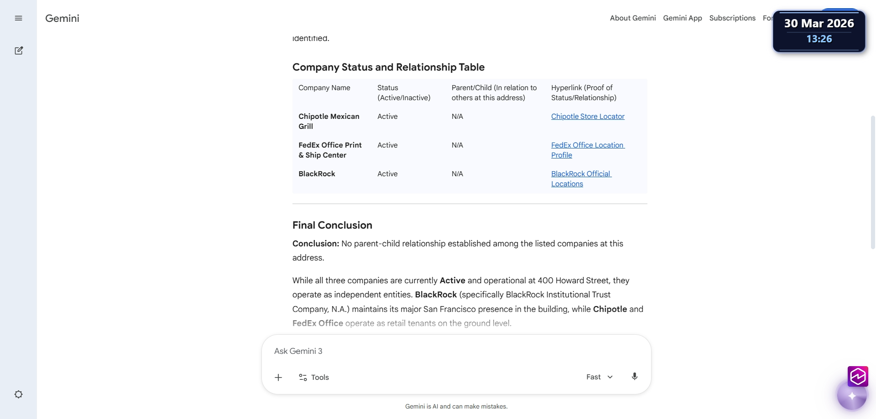Click the date and time clock widget
This screenshot has width=876, height=419.
(x=819, y=31)
